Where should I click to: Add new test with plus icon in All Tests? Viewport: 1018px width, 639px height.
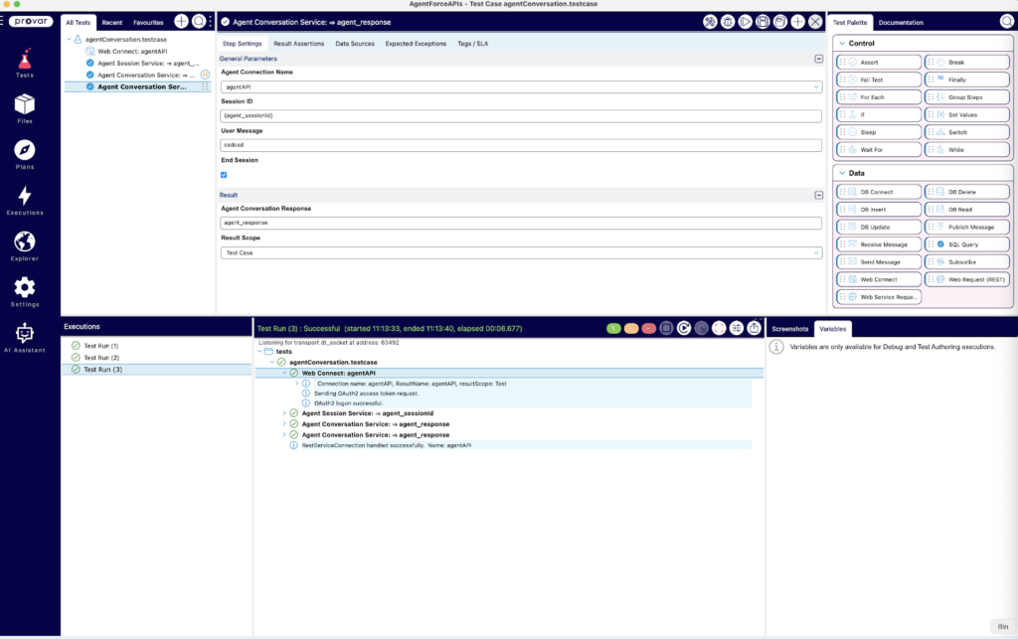tap(181, 22)
